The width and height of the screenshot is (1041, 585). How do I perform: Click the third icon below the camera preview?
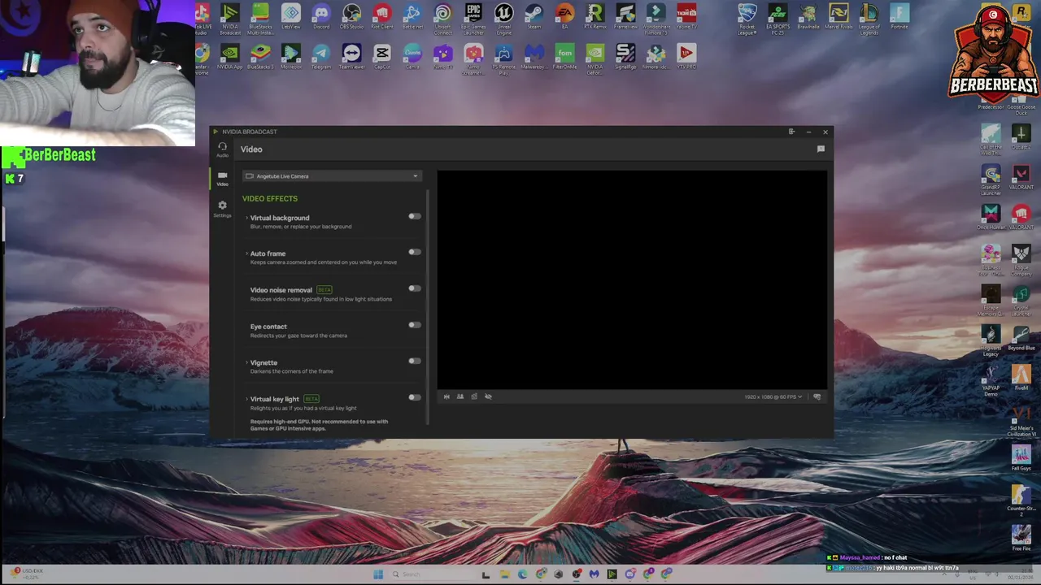(x=474, y=396)
